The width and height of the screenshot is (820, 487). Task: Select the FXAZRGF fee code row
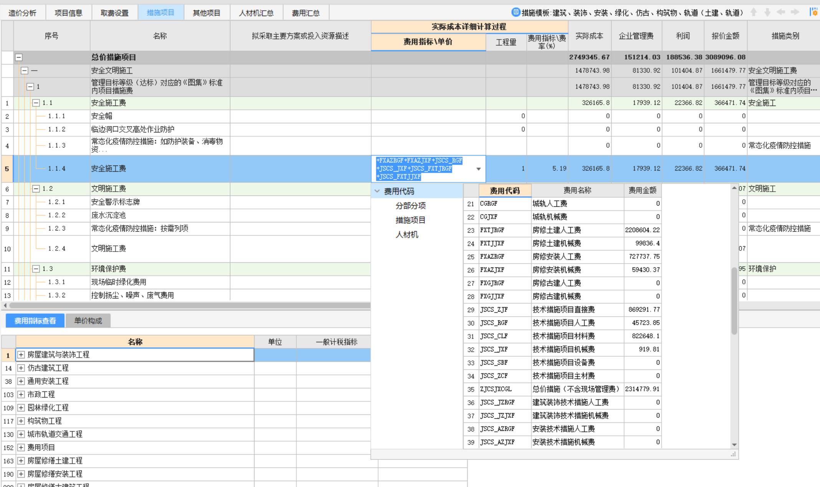click(562, 257)
